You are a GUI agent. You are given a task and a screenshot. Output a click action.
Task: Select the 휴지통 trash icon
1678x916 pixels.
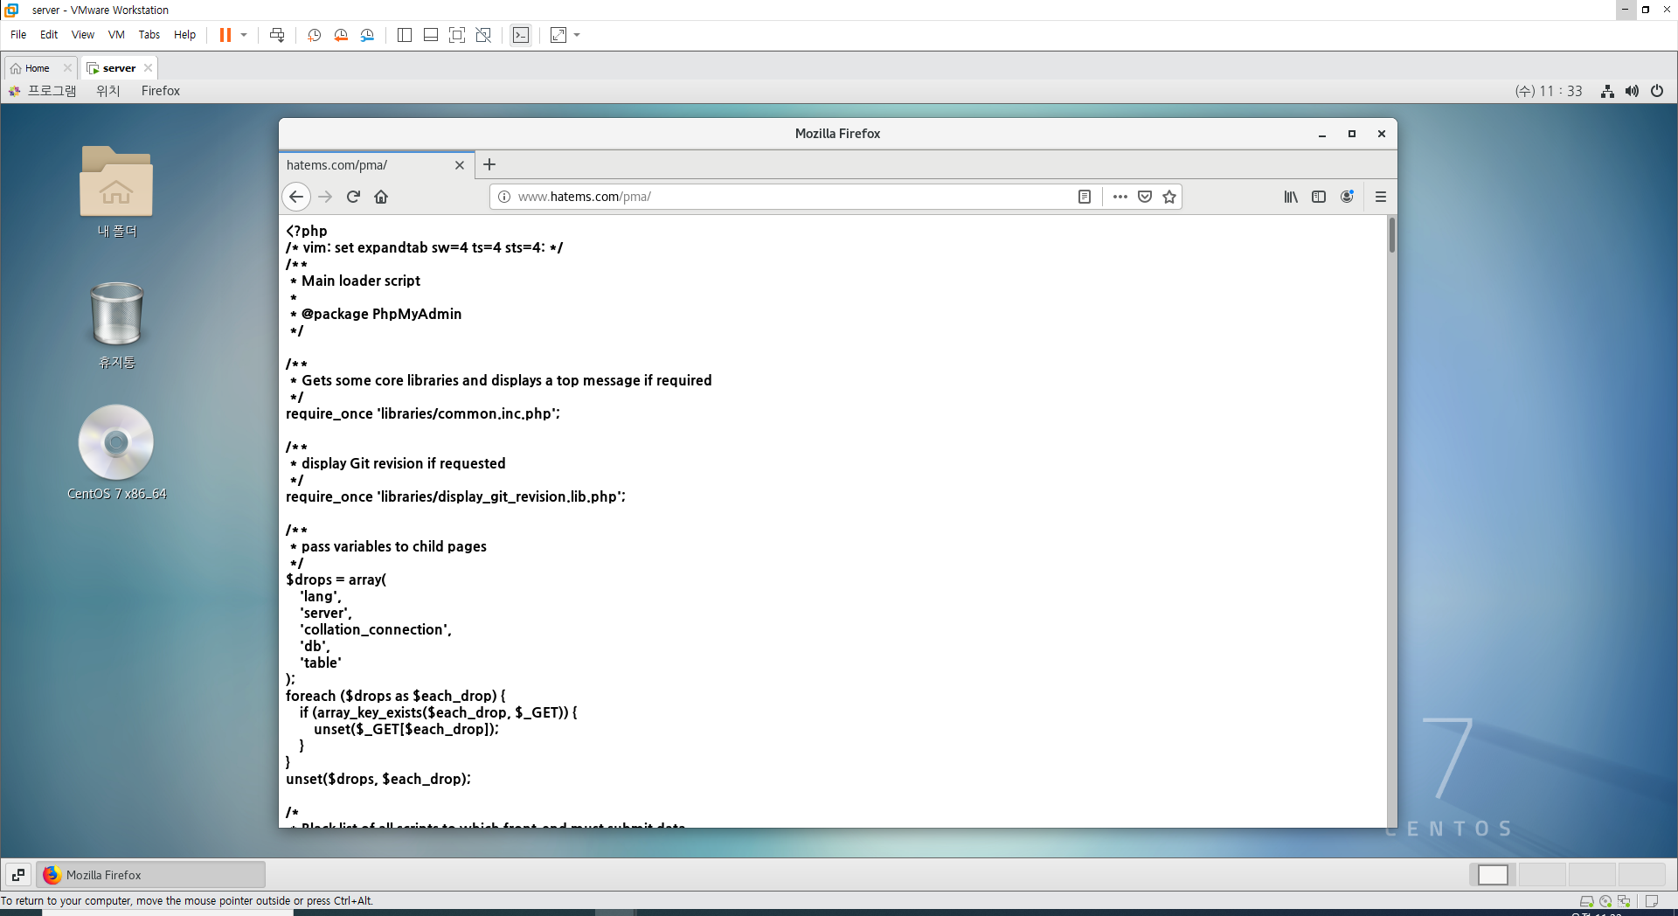point(116,325)
